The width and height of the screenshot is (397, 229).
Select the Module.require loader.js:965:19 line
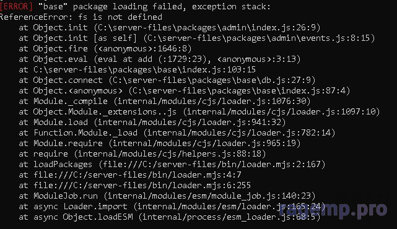(x=160, y=144)
